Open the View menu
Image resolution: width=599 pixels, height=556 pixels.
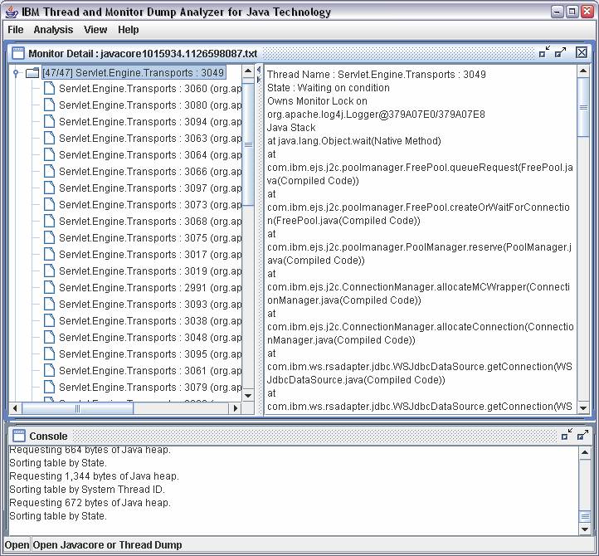pyautogui.click(x=95, y=30)
